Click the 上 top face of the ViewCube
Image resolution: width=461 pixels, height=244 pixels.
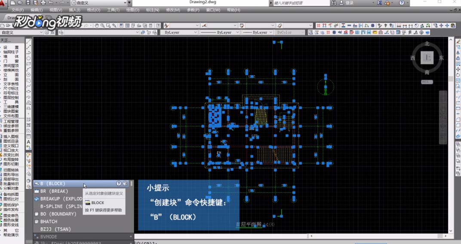pyautogui.click(x=427, y=58)
